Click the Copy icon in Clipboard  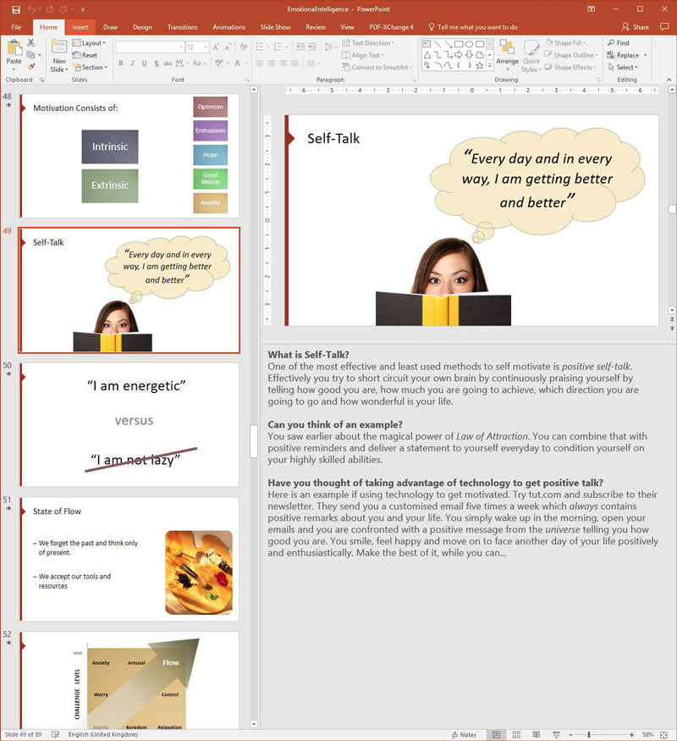(x=30, y=55)
